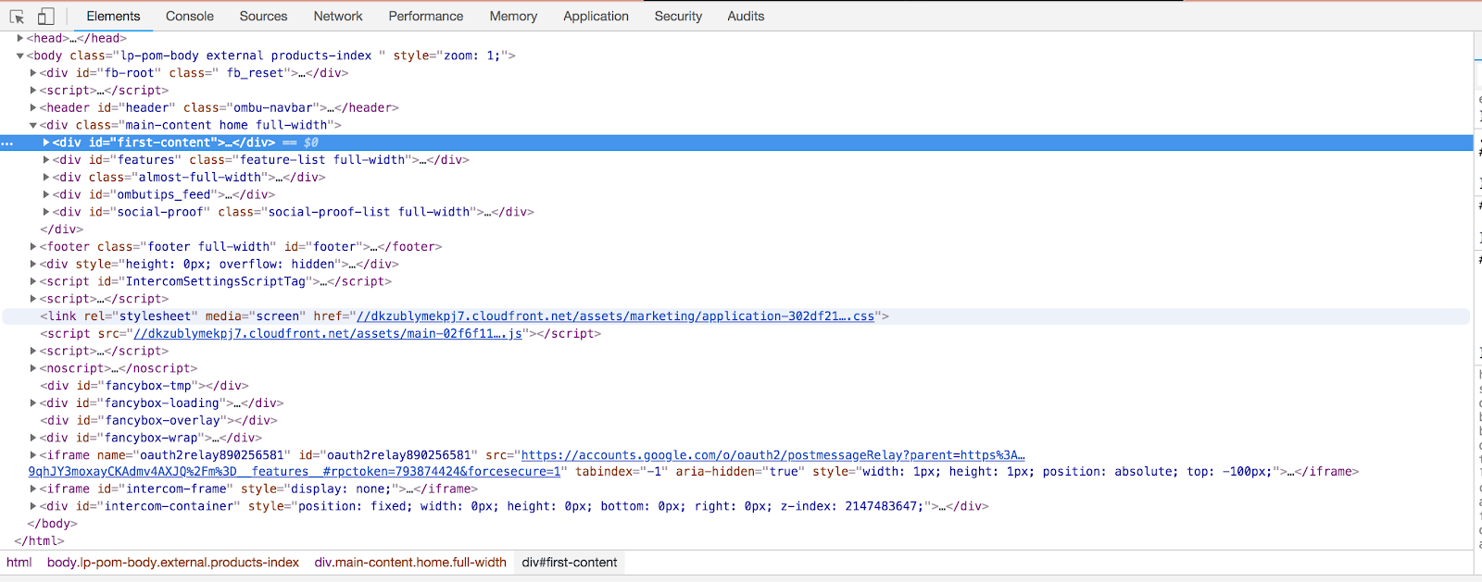1482x582 pixels.
Task: Select the fancybox-tmp div row
Action: 144,386
